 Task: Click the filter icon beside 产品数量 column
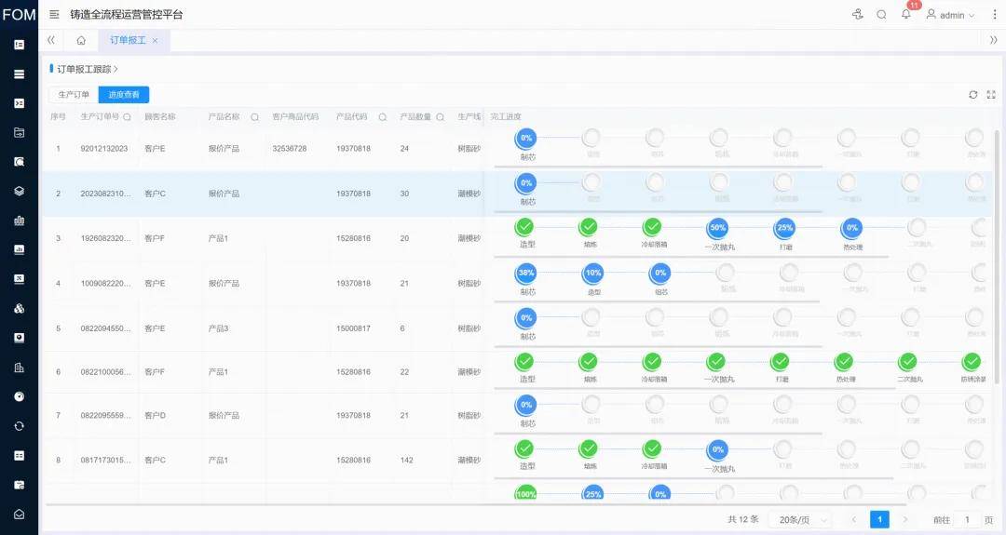tap(440, 117)
